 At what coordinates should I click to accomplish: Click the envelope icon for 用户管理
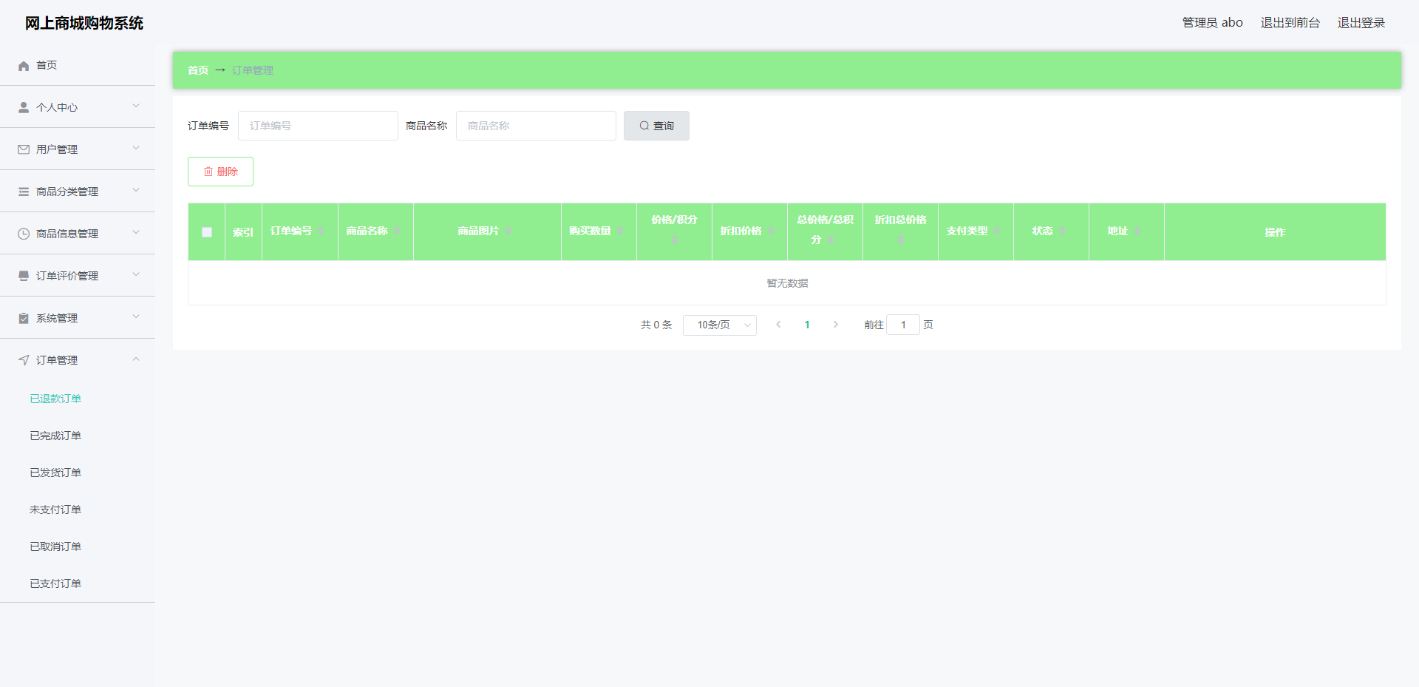(24, 149)
